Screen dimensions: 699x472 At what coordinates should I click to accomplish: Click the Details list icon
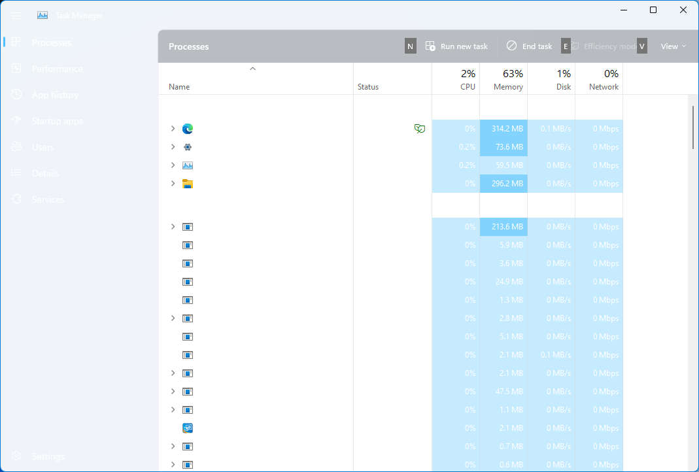click(x=16, y=173)
